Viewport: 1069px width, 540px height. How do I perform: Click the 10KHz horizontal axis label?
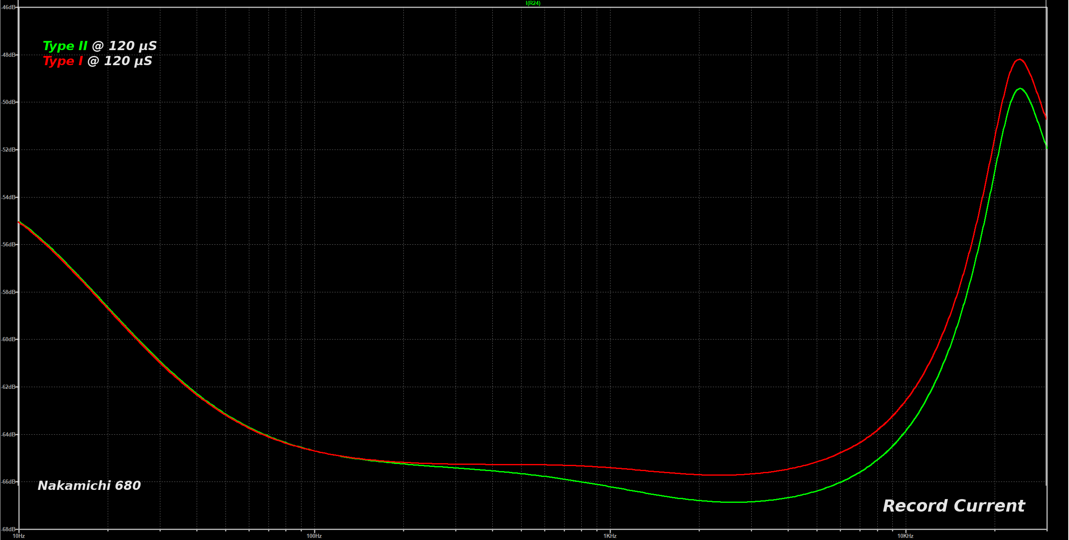point(905,536)
